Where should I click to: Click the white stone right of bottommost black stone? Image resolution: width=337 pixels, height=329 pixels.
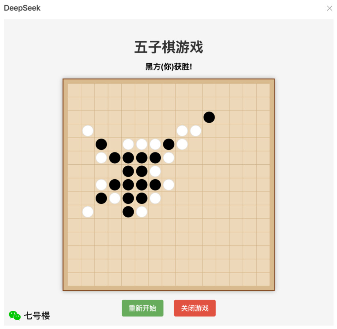(x=142, y=212)
